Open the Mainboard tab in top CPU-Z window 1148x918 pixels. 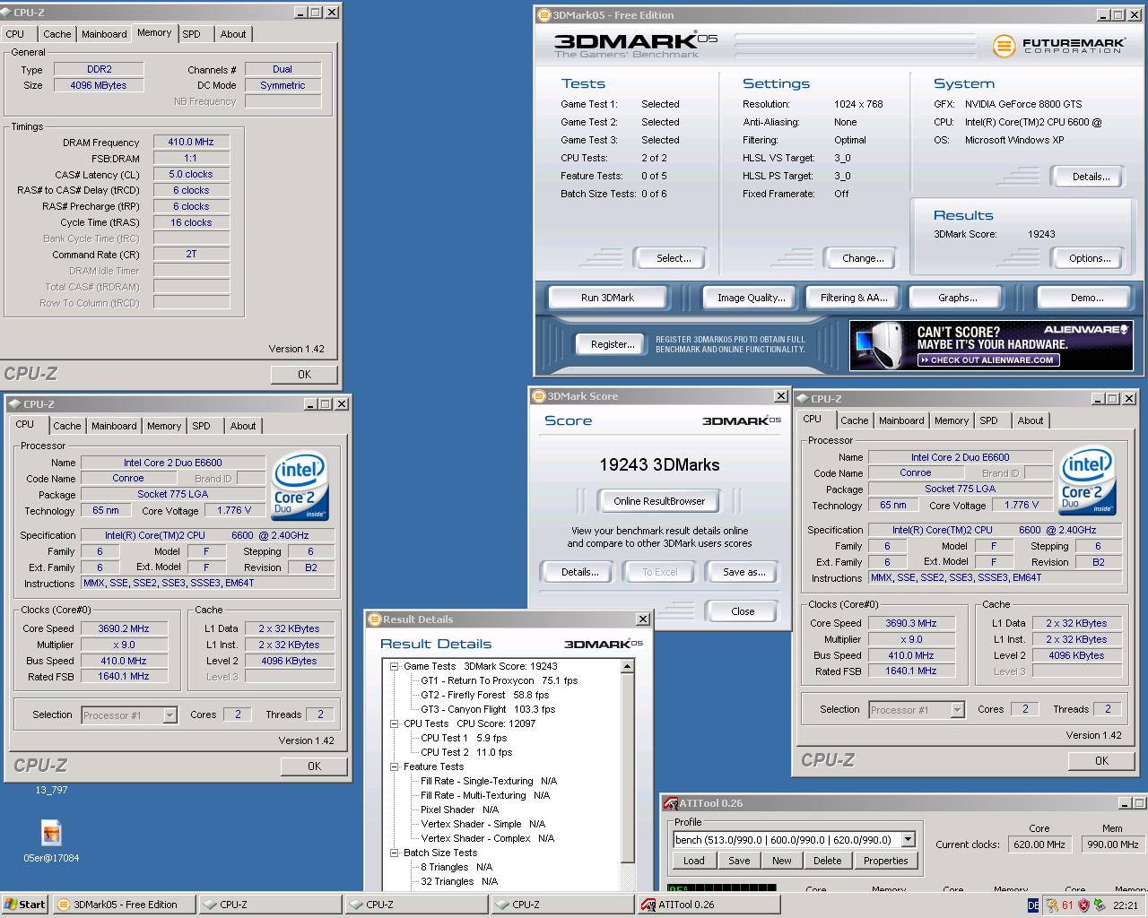coord(104,34)
